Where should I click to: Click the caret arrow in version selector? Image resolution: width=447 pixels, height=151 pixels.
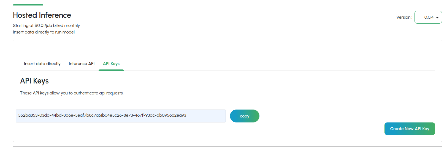[437, 18]
